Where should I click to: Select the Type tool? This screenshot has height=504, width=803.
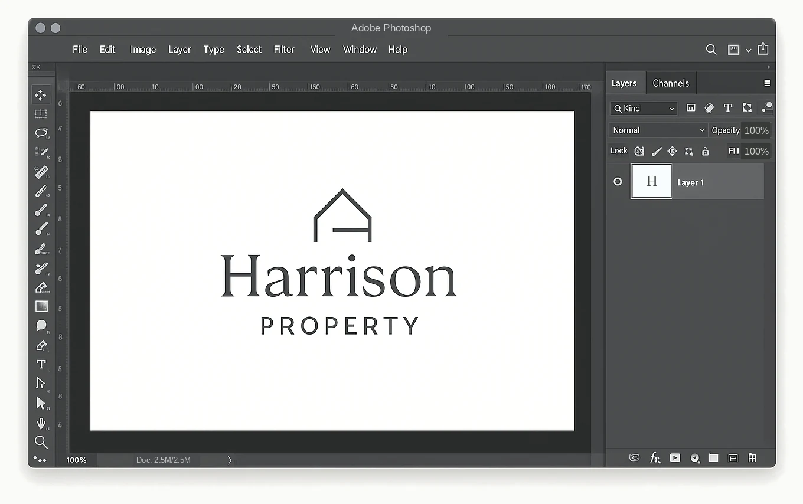coord(41,364)
